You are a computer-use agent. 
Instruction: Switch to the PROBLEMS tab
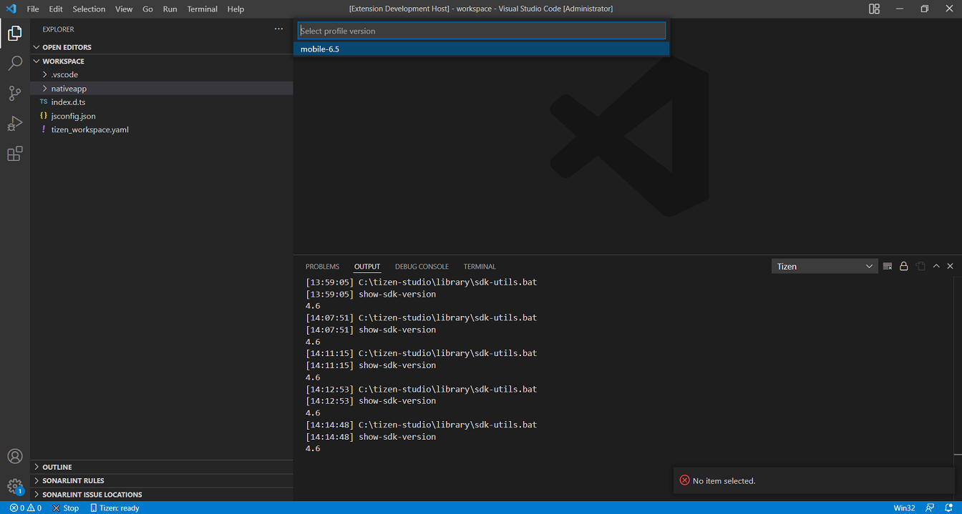pyautogui.click(x=322, y=267)
